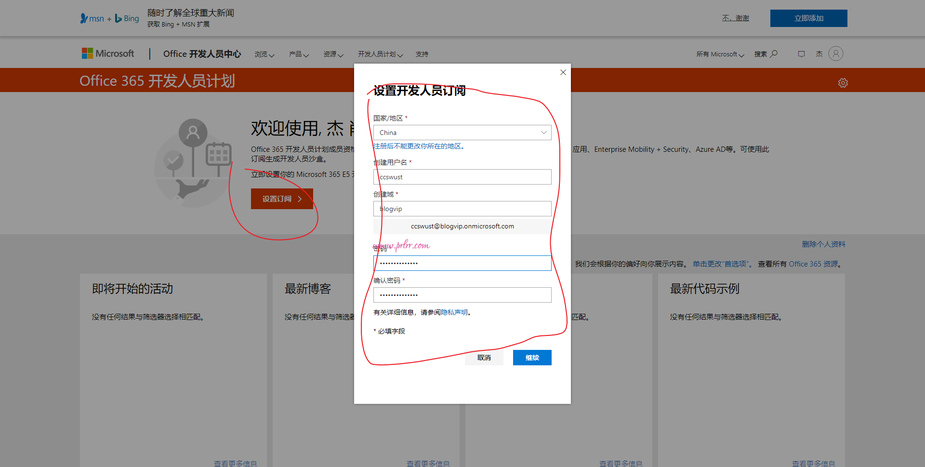Open the 隐私声明 link
Image resolution: width=925 pixels, height=467 pixels.
[454, 312]
